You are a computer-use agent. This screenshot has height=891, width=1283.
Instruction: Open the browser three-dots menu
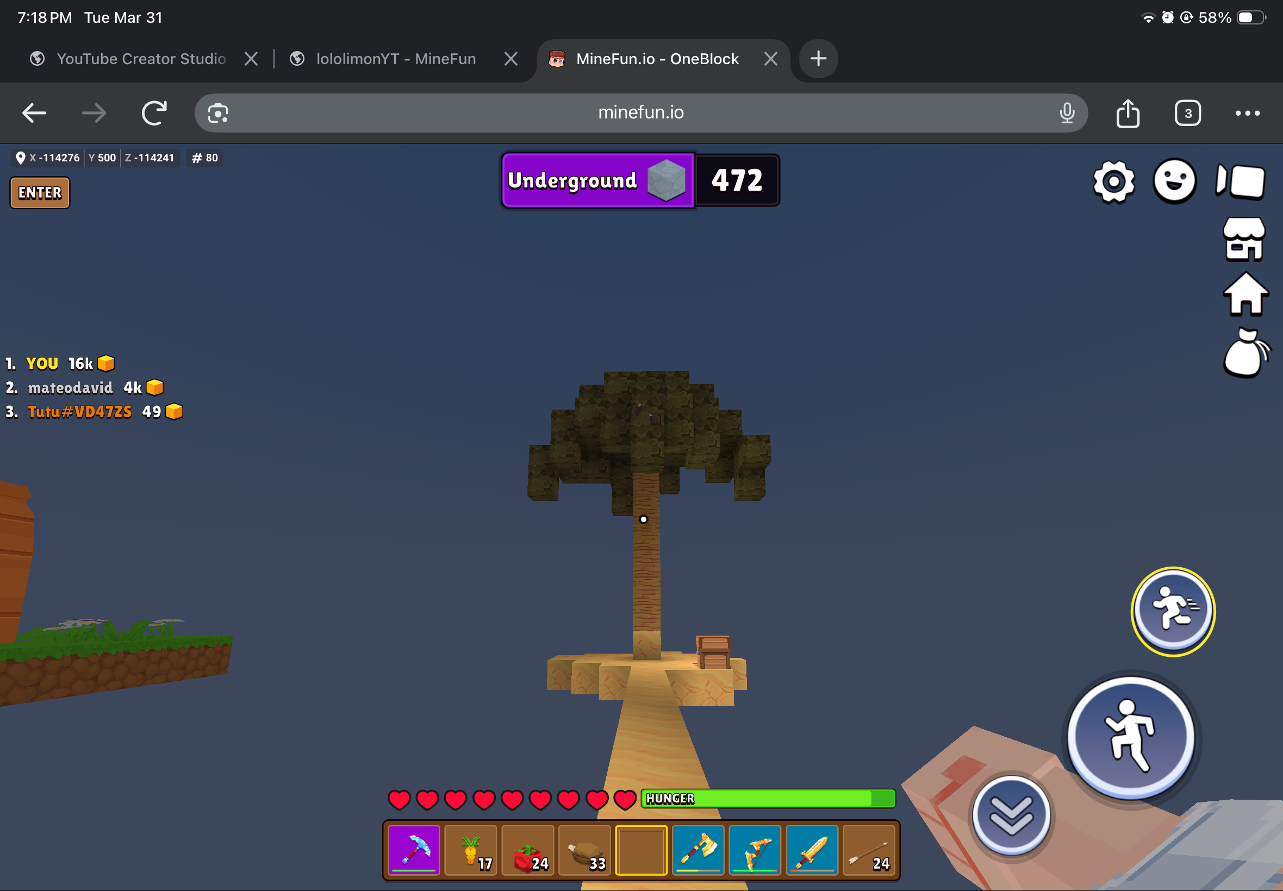[x=1247, y=114]
